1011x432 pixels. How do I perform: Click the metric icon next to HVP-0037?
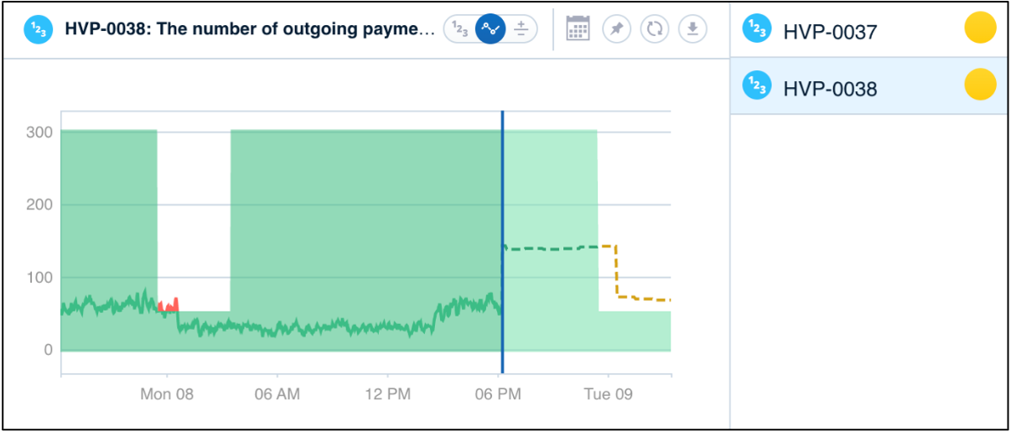(x=756, y=29)
